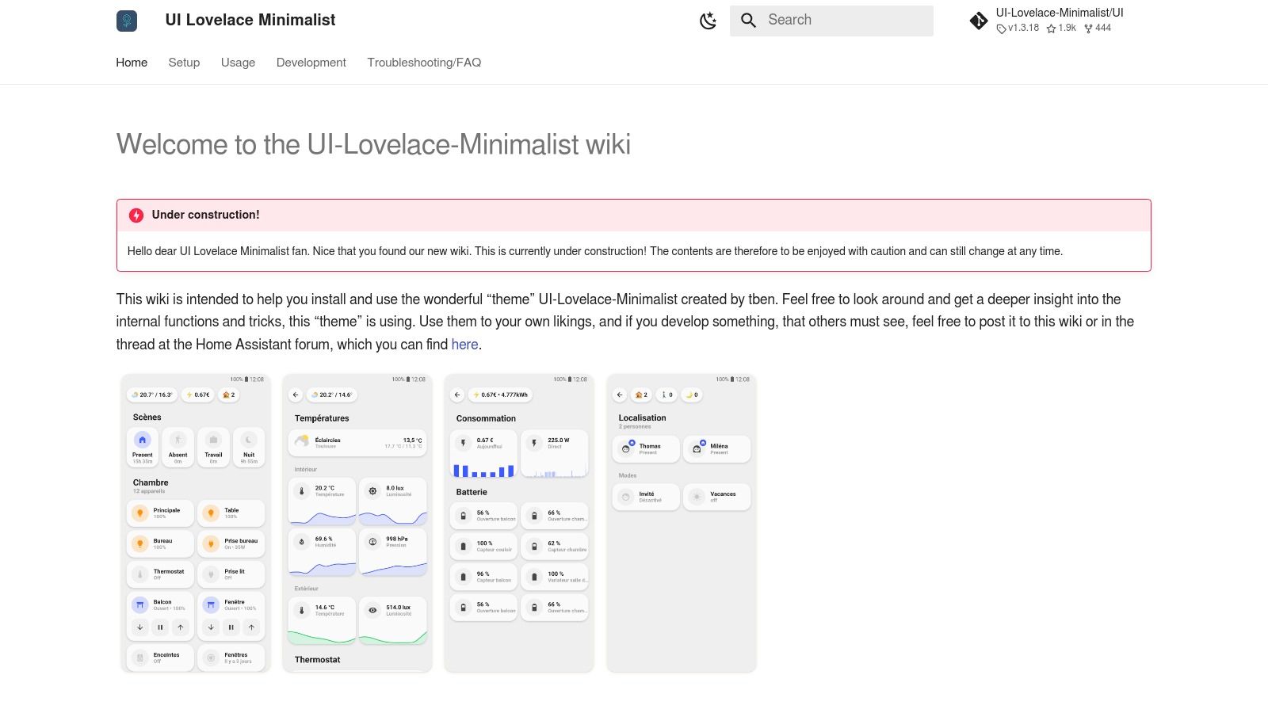Toggle dark mode using the moon icon
This screenshot has height=713, width=1268.
click(708, 20)
